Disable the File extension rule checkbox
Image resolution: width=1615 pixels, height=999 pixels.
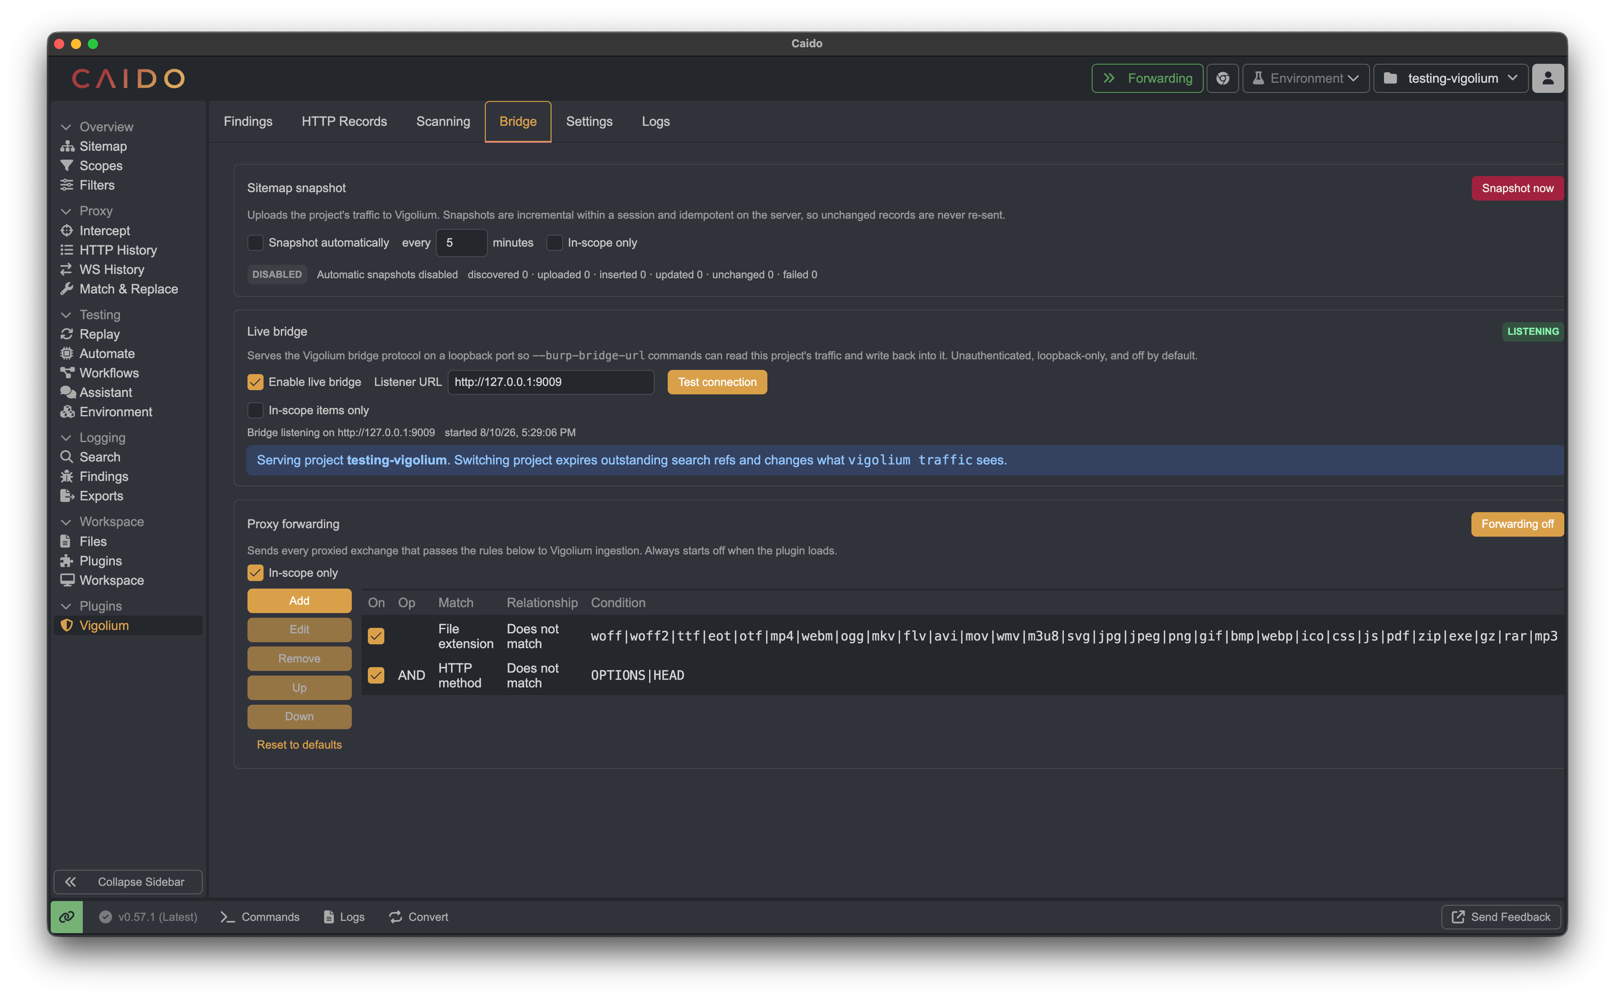point(376,636)
